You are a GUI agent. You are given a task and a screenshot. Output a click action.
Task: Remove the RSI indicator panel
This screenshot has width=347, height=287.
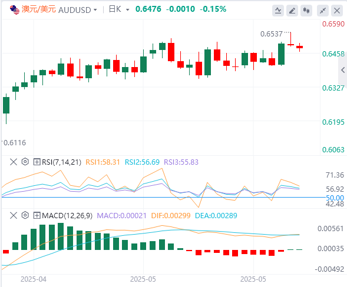pyautogui.click(x=14, y=162)
